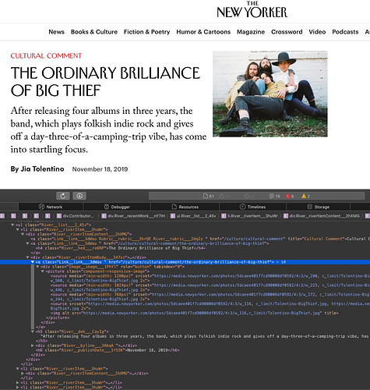The image size is (370, 390).
Task: Click the Big Thief band photo
Action: tap(270, 94)
